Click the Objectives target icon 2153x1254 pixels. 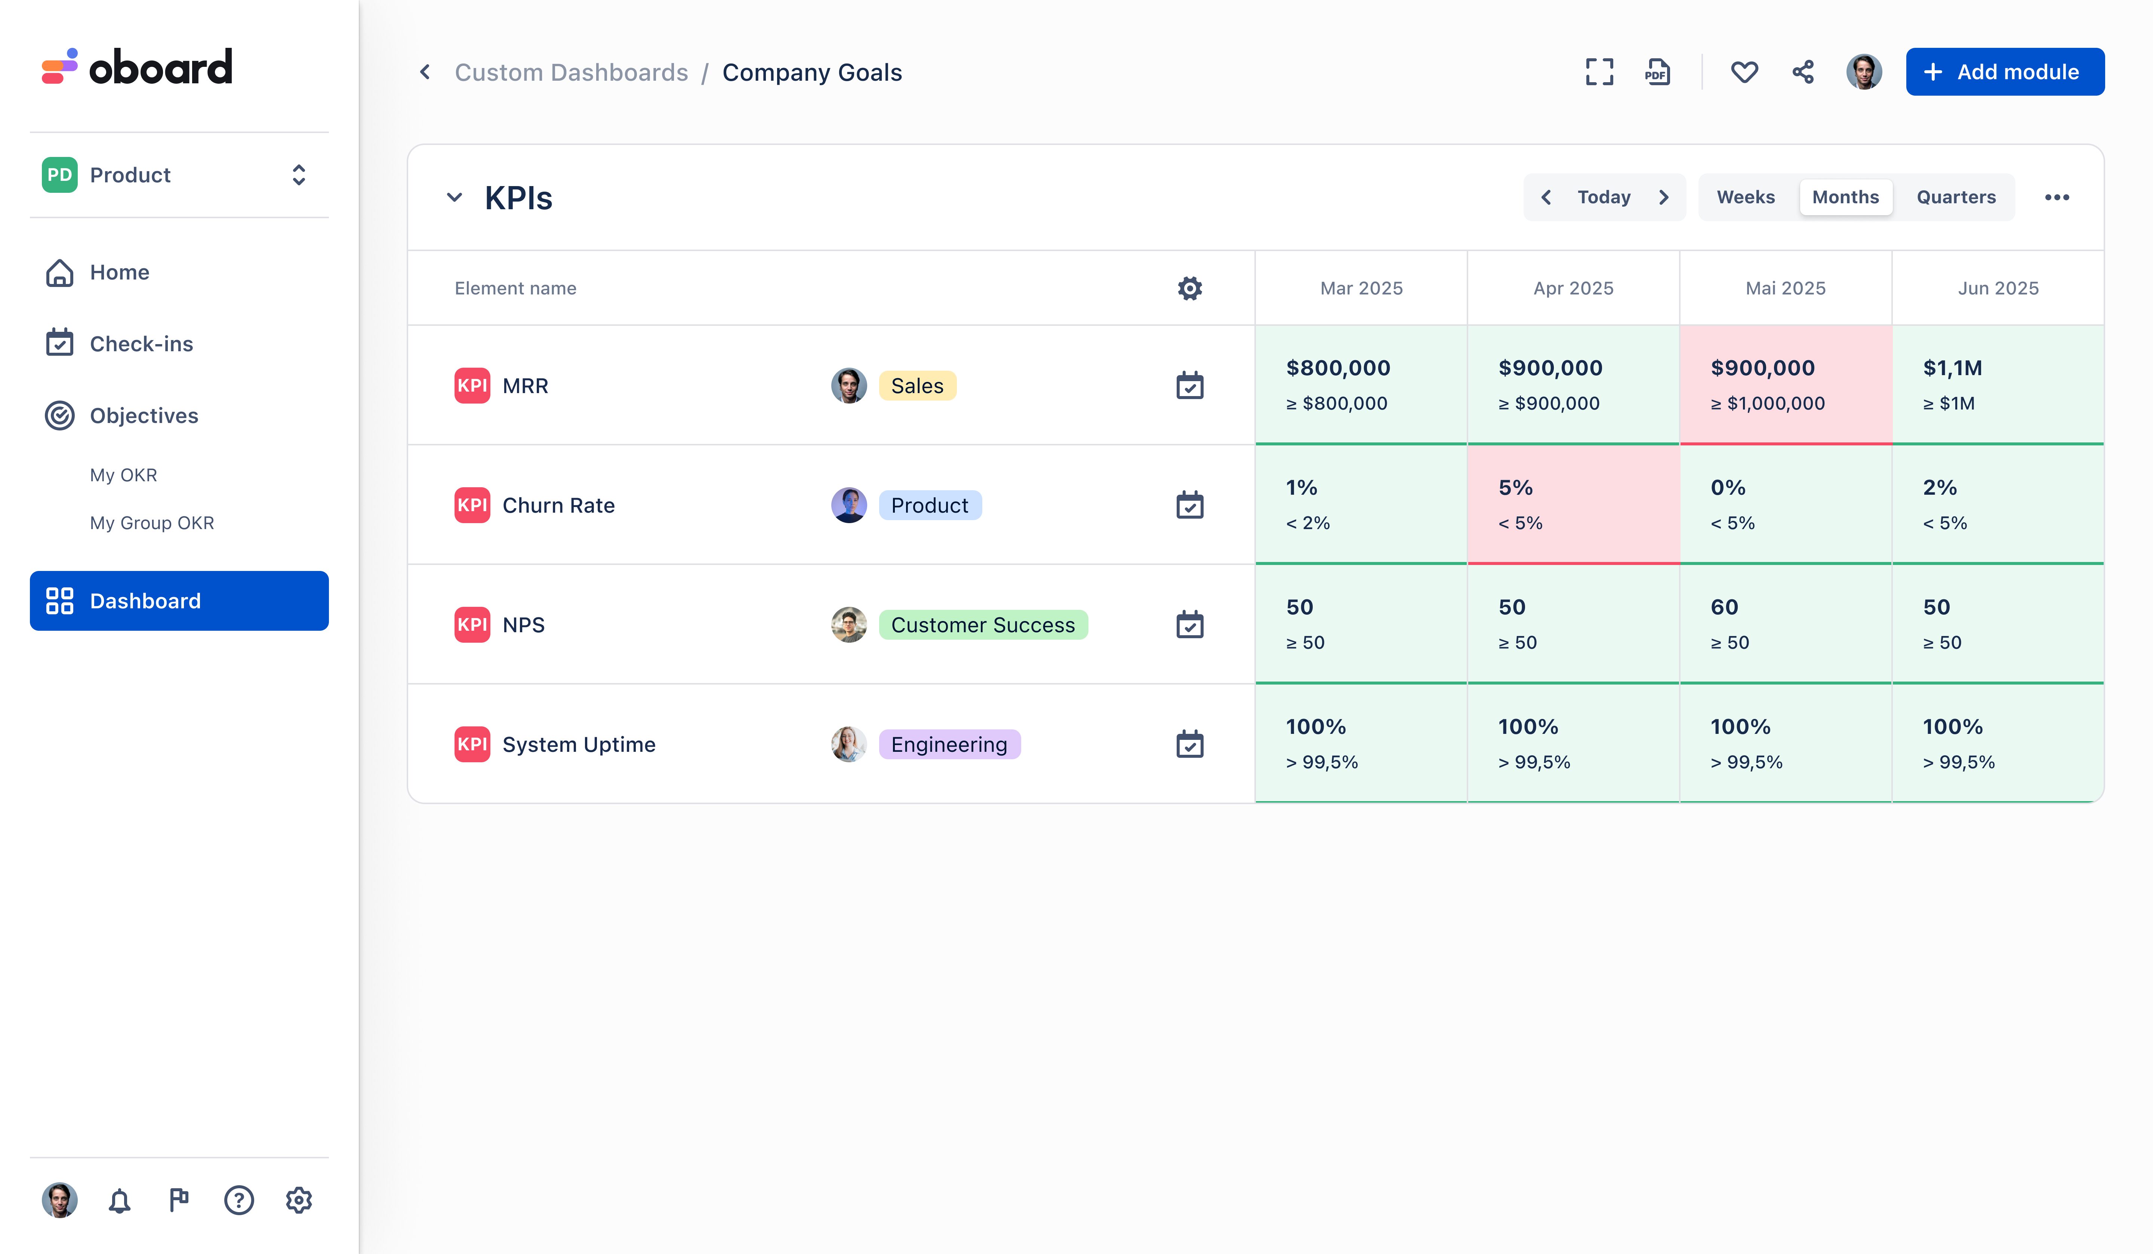point(59,415)
